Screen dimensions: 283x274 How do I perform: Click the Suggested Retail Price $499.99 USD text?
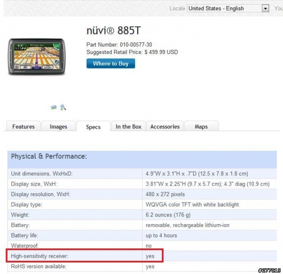coord(132,52)
